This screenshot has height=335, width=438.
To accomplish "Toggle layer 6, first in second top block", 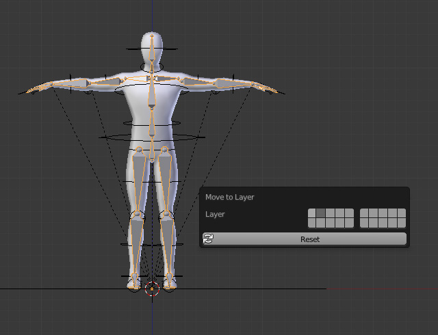I will tap(364, 213).
